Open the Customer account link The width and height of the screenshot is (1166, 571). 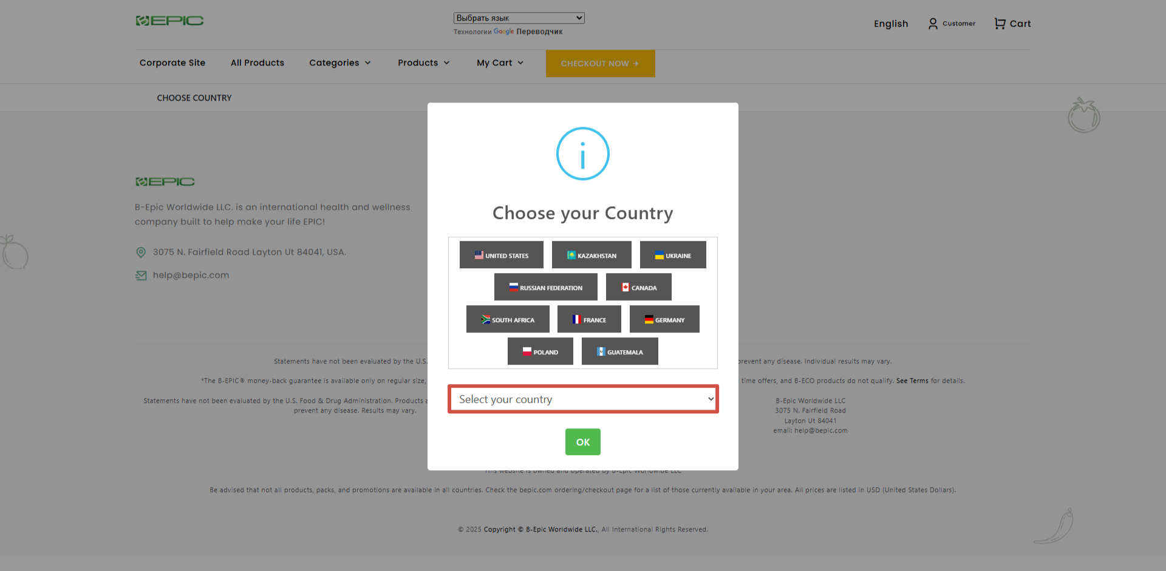pyautogui.click(x=959, y=24)
